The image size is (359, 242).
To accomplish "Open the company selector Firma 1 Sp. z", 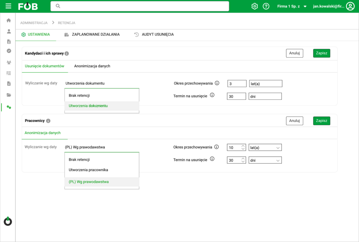I will tap(292, 6).
